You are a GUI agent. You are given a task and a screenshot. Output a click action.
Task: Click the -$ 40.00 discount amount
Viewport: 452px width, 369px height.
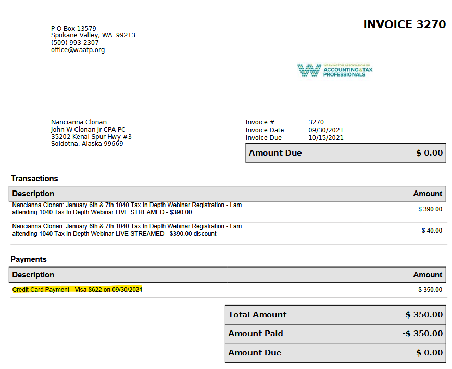click(431, 231)
